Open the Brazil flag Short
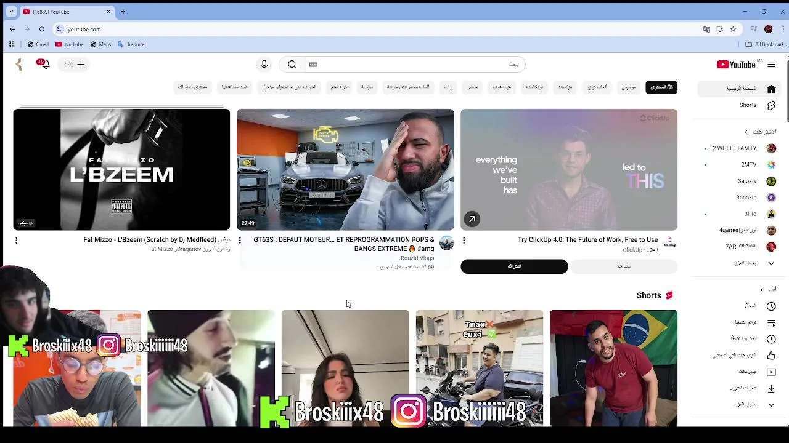This screenshot has height=443, width=789. (x=613, y=368)
